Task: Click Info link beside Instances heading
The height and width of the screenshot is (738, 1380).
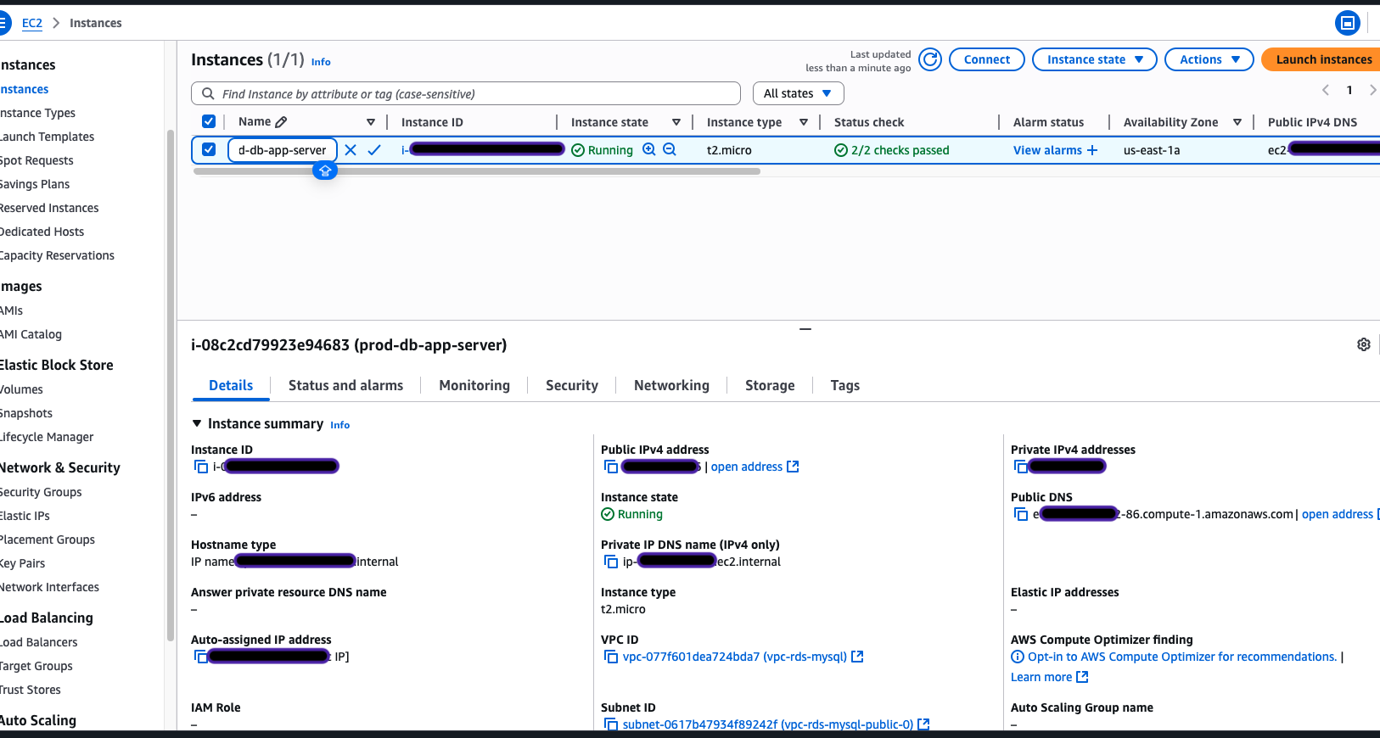Action: [321, 62]
